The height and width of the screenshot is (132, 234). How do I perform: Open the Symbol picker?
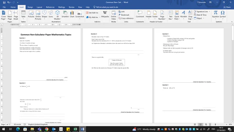(223, 15)
